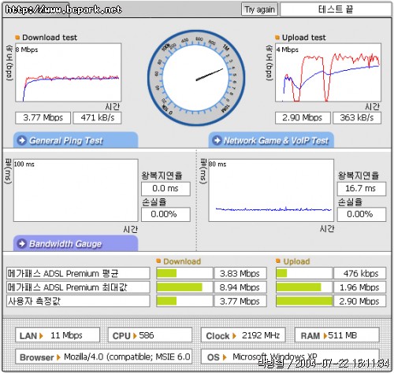Click the user-measured 2.90 Mbps upload bar

304,301
